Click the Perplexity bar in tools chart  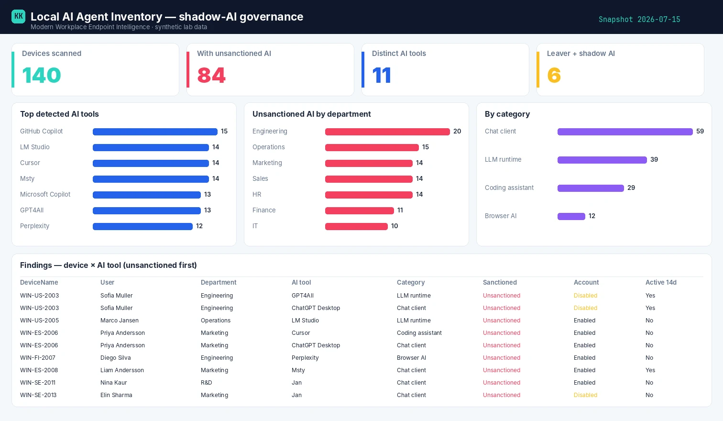pos(142,226)
